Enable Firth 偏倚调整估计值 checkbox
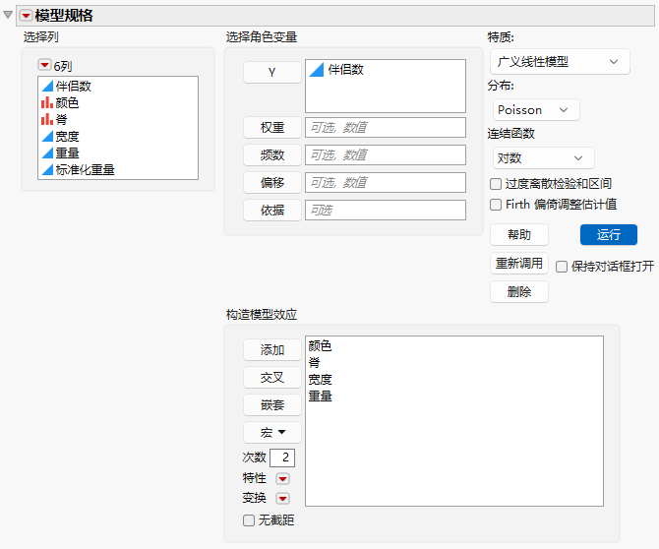 [x=496, y=205]
